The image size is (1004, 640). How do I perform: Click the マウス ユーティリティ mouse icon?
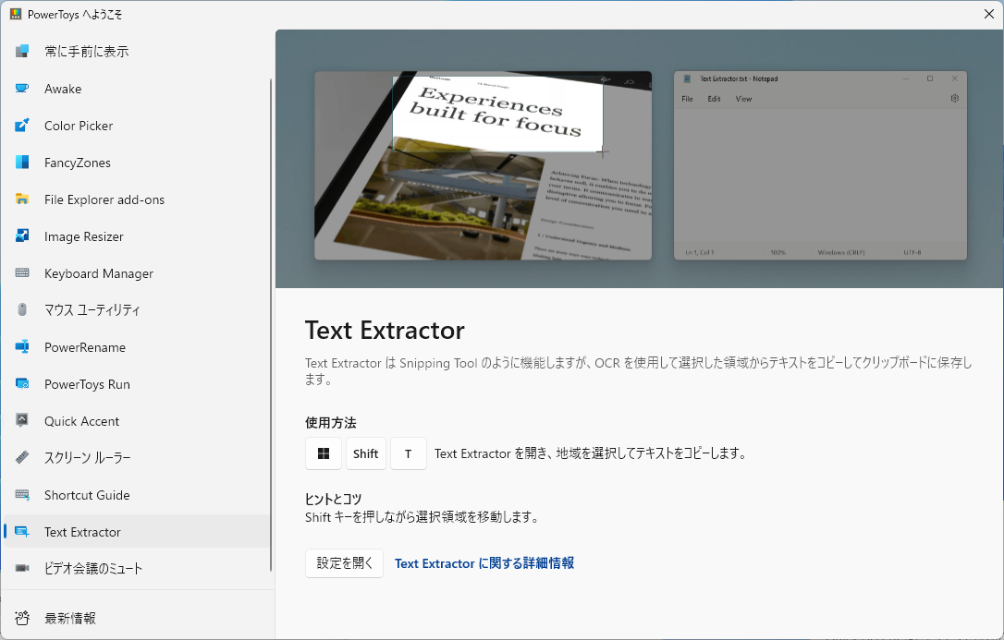[22, 309]
